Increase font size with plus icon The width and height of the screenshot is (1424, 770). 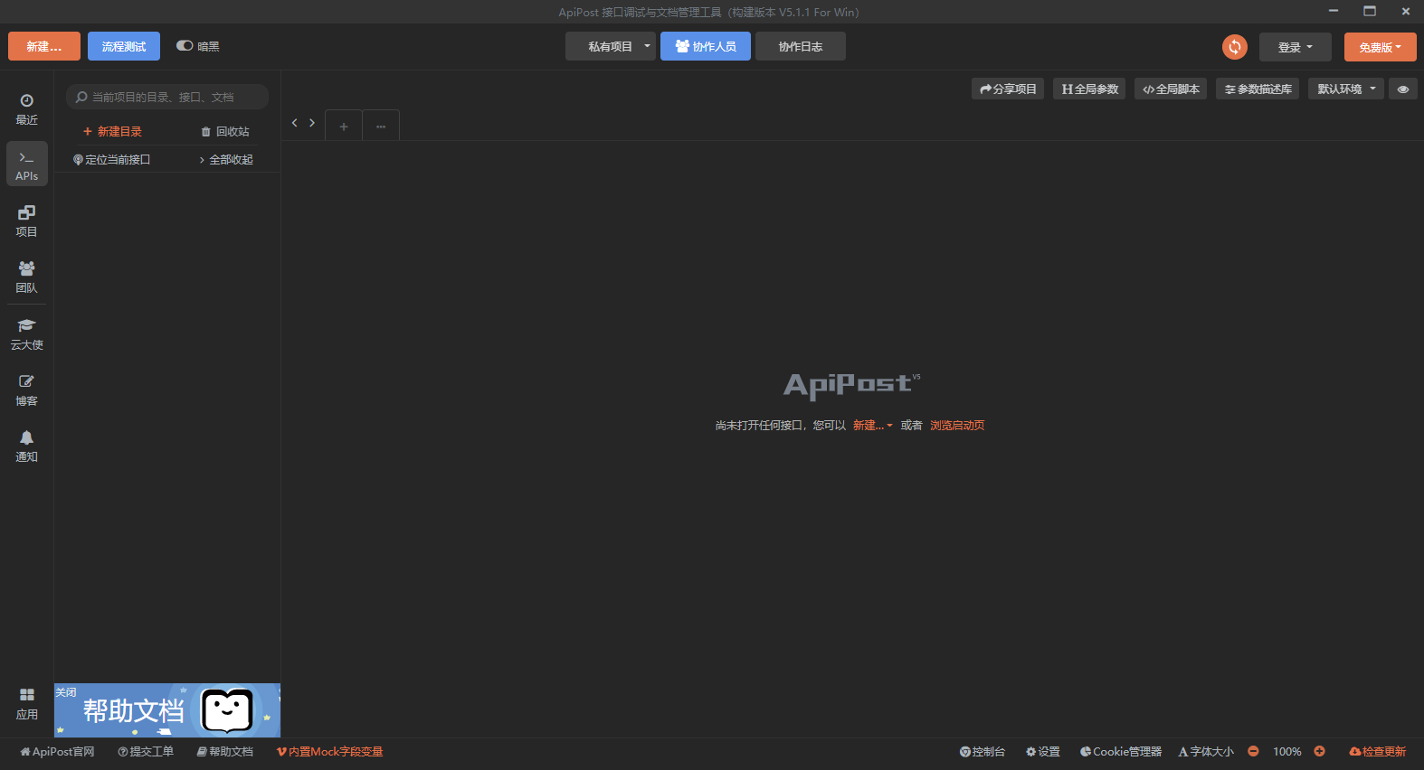pos(1320,751)
